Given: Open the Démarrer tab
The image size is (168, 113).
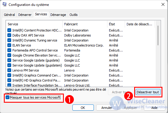Looking at the screenshot, I should tap(25, 15).
